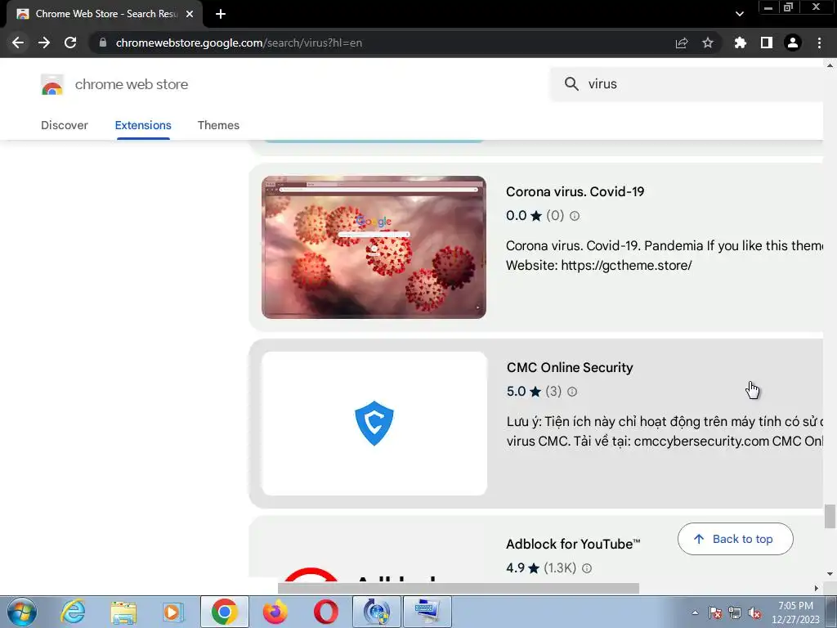837x628 pixels.
Task: Click the browser forward arrow
Action: pyautogui.click(x=44, y=43)
